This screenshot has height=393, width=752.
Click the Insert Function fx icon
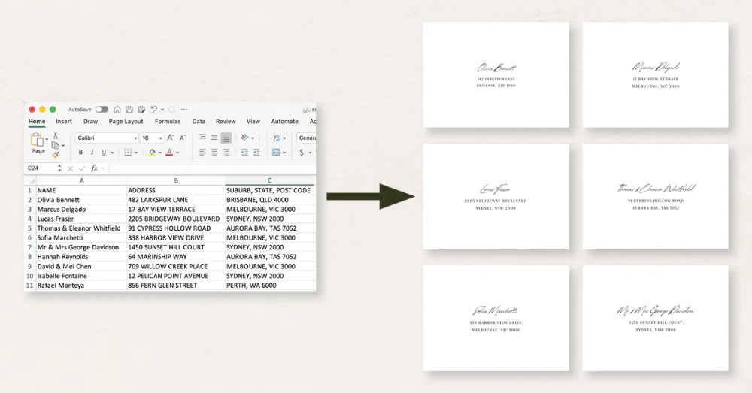[95, 168]
